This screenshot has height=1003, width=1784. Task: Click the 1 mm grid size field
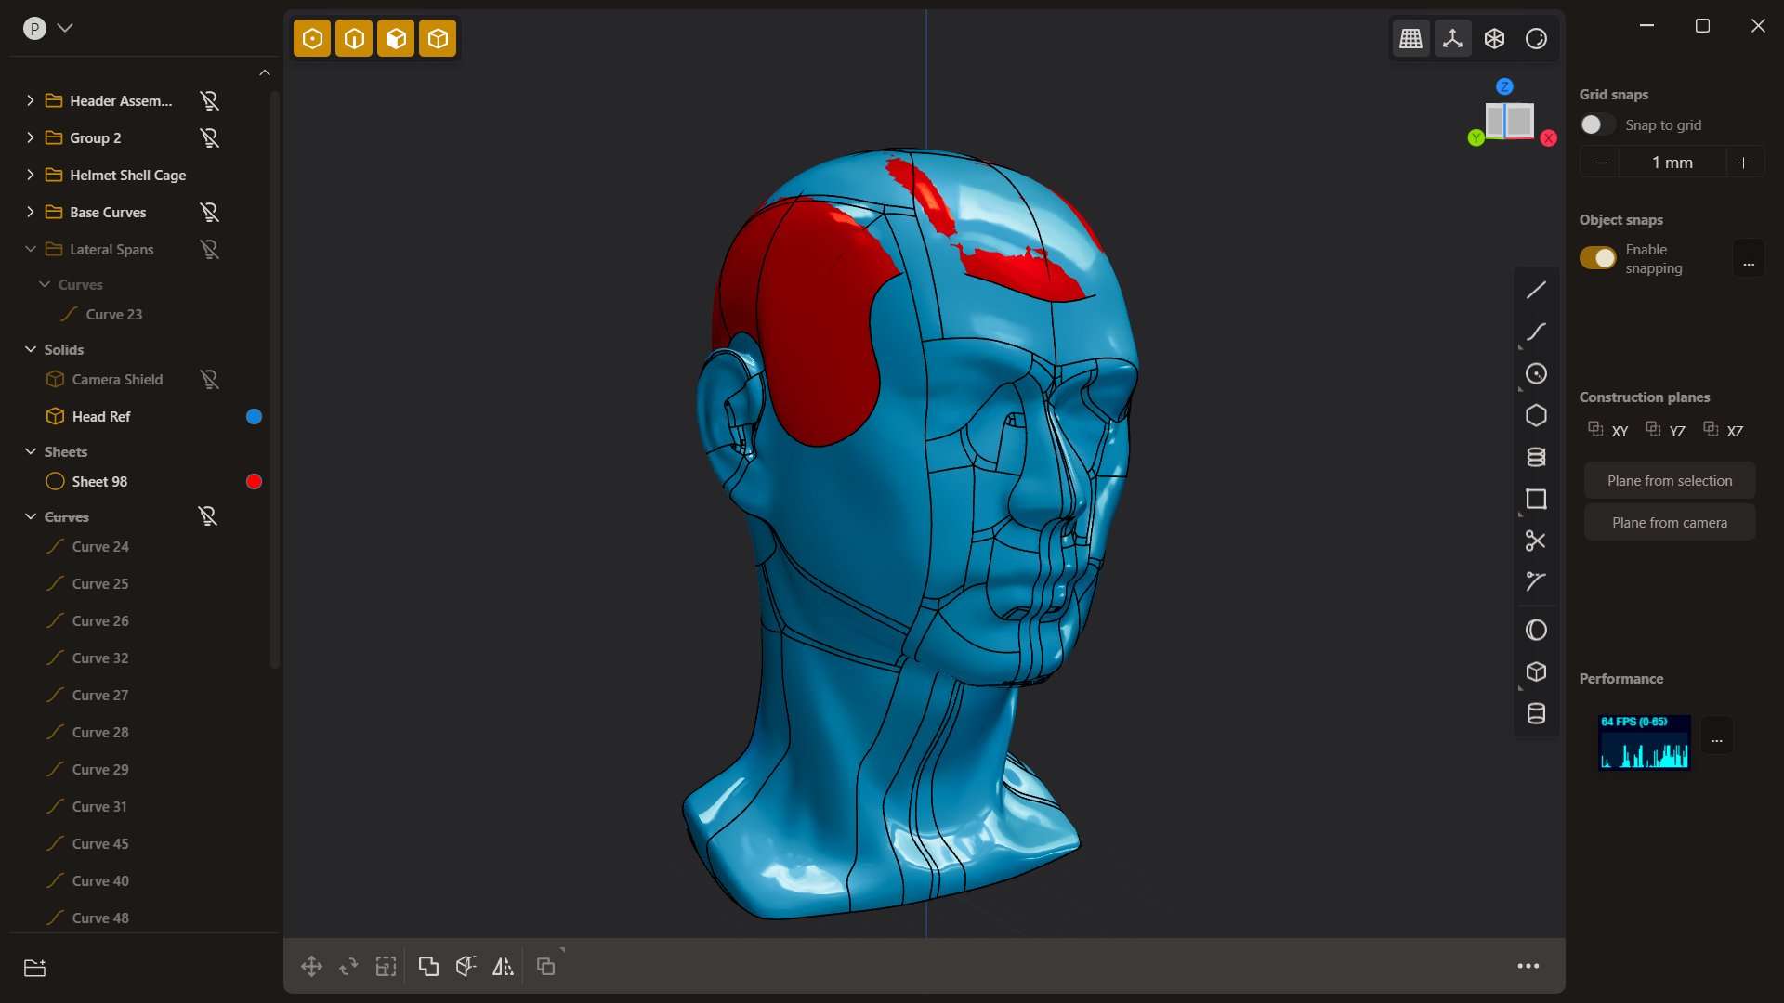pyautogui.click(x=1672, y=163)
